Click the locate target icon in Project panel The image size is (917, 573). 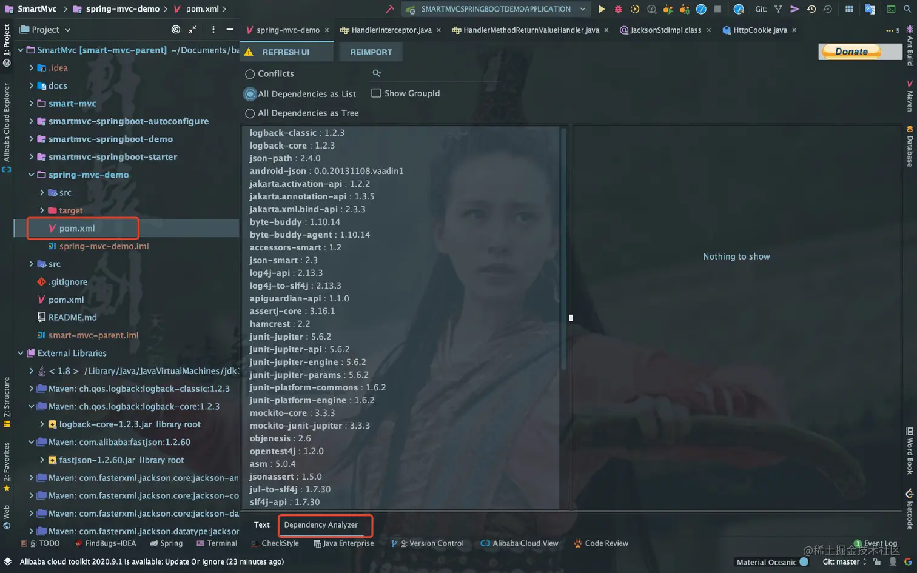point(176,29)
